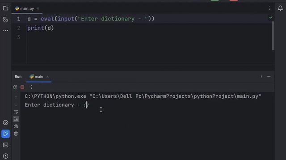Click line number 1 in gutter
Viewport: 286px width, 160px height.
coord(18,19)
